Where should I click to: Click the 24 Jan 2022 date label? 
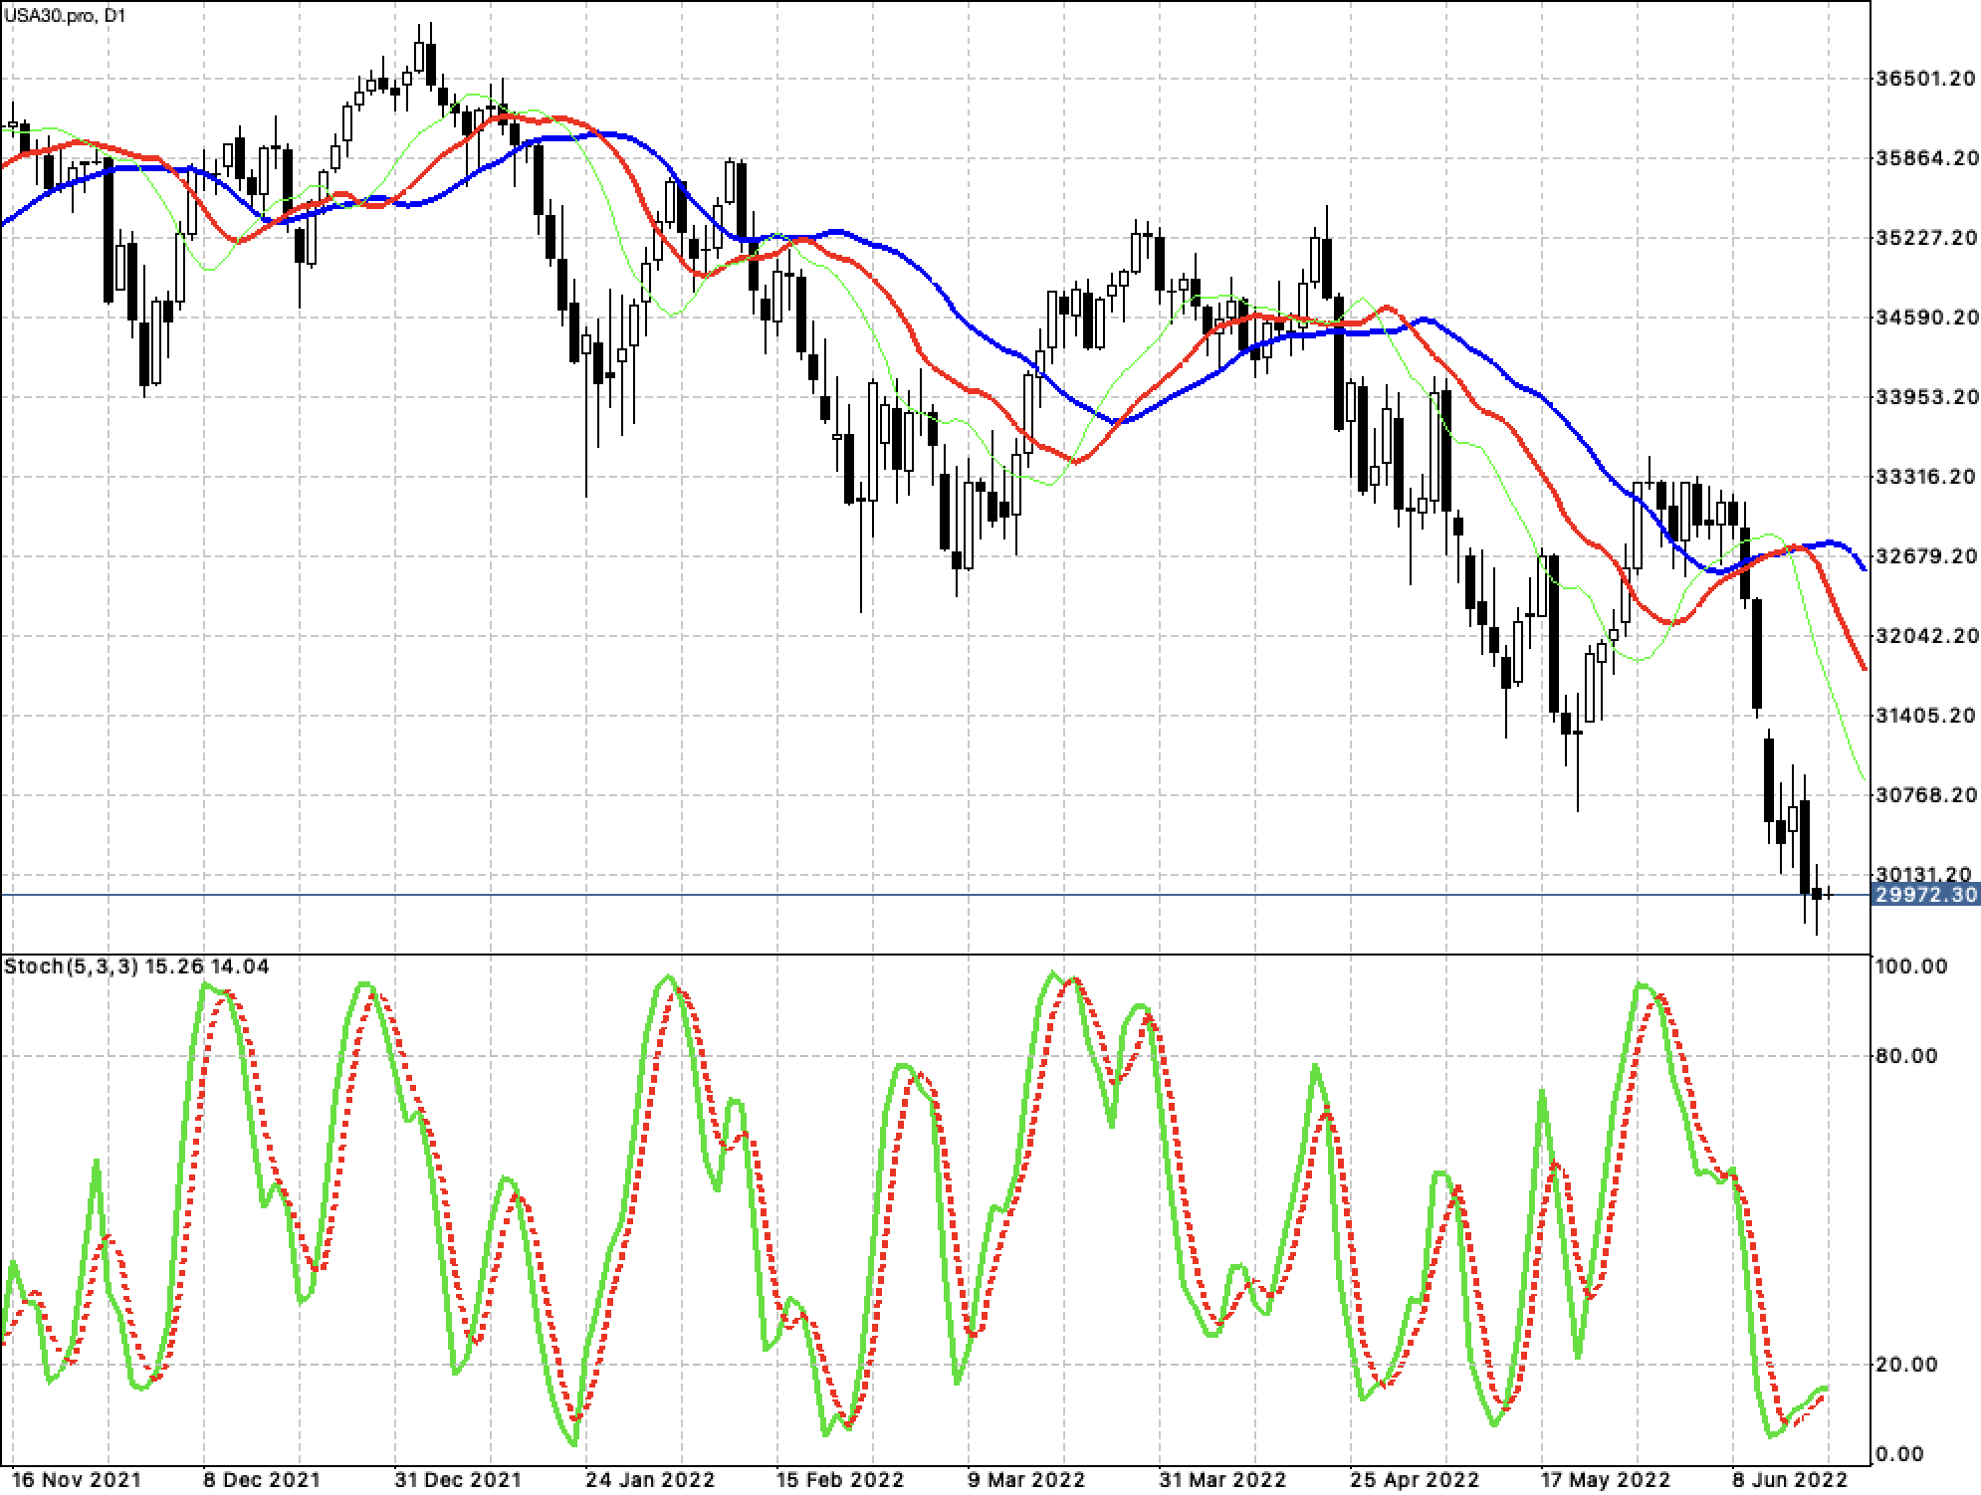click(x=650, y=1479)
